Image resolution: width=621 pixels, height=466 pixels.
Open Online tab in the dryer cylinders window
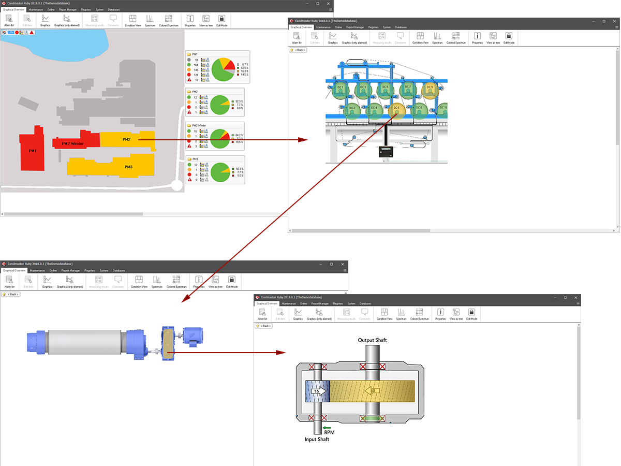click(x=338, y=27)
